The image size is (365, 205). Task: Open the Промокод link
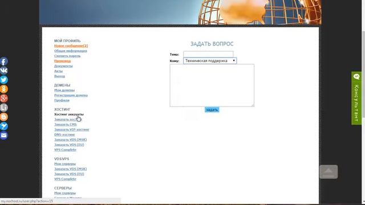(62, 61)
